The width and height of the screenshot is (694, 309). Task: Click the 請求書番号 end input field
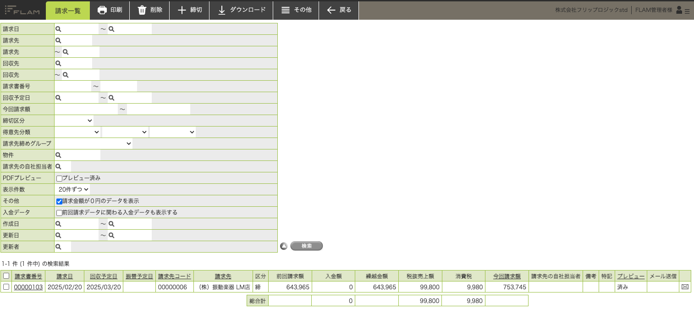pyautogui.click(x=119, y=86)
